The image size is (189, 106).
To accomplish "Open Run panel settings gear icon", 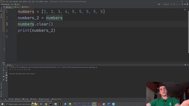I will pyautogui.click(x=185, y=65).
